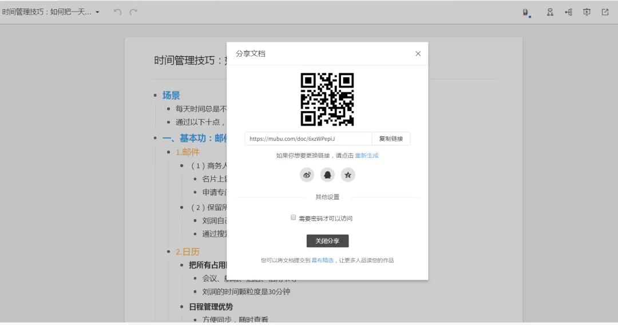Share to QQ Zone star icon

[348, 175]
